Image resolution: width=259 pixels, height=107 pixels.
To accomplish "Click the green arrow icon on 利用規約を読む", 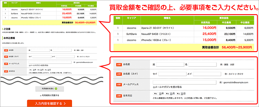I will [56, 89].
